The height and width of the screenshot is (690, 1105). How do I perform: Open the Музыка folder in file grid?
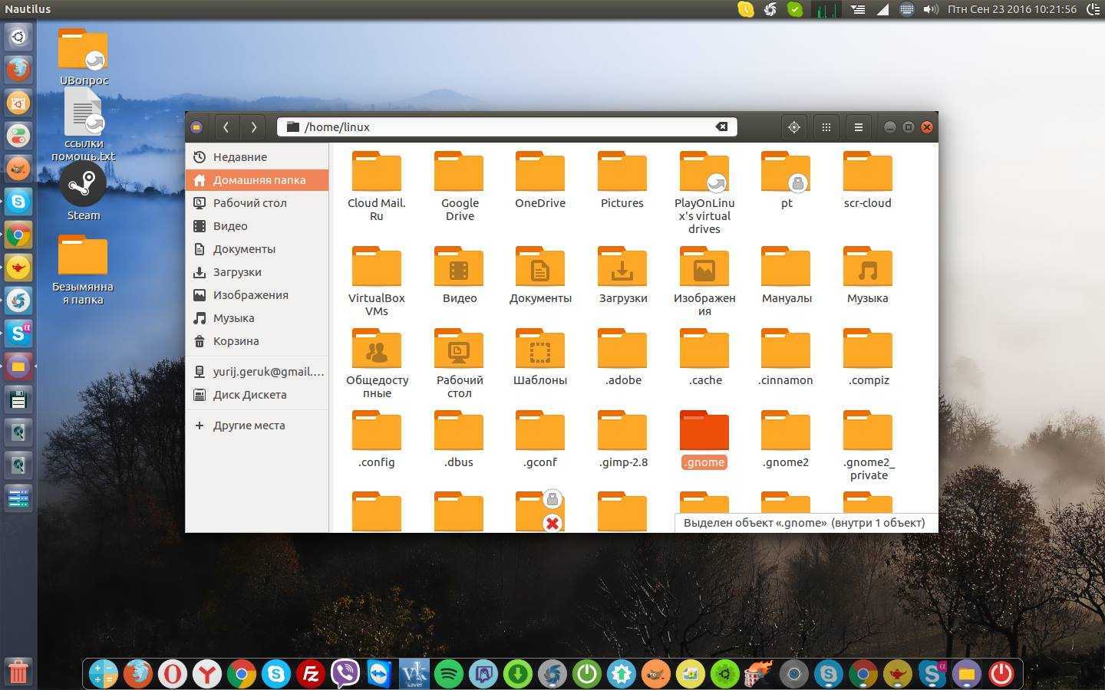(867, 268)
